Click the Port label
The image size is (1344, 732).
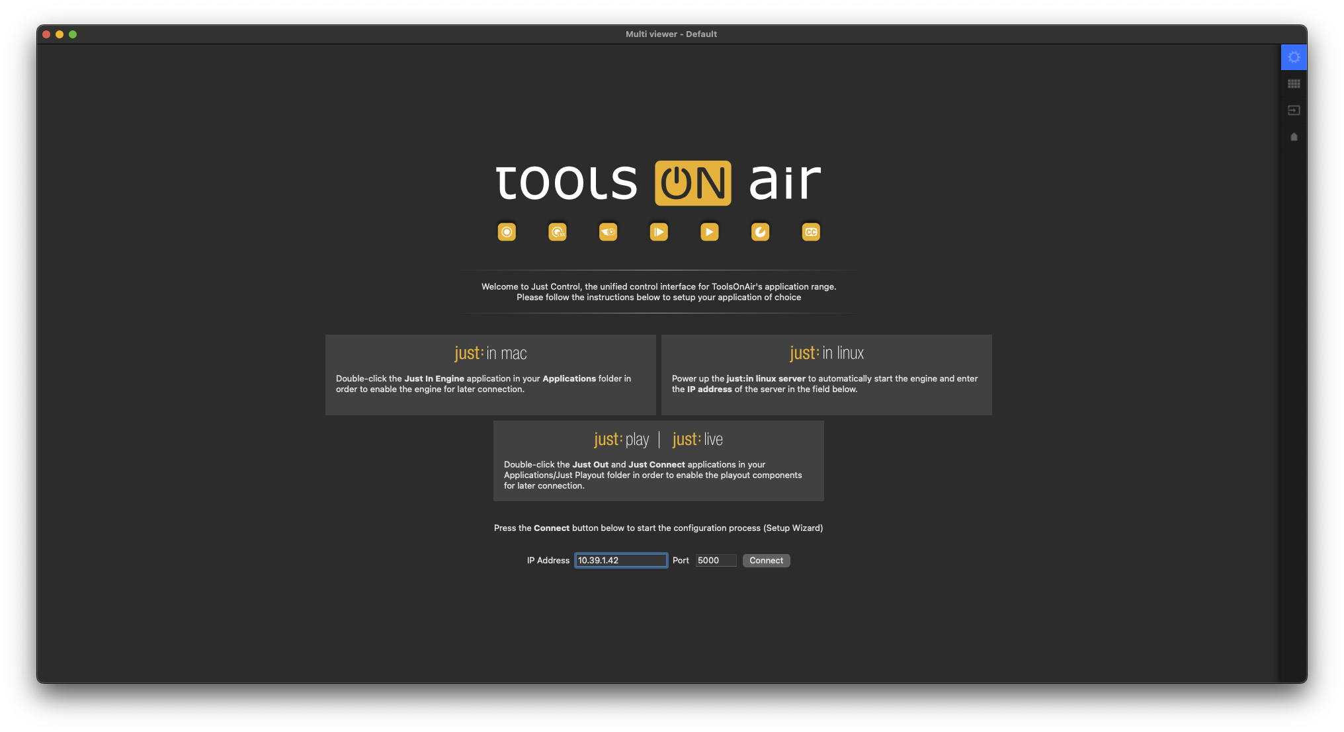[x=681, y=561]
